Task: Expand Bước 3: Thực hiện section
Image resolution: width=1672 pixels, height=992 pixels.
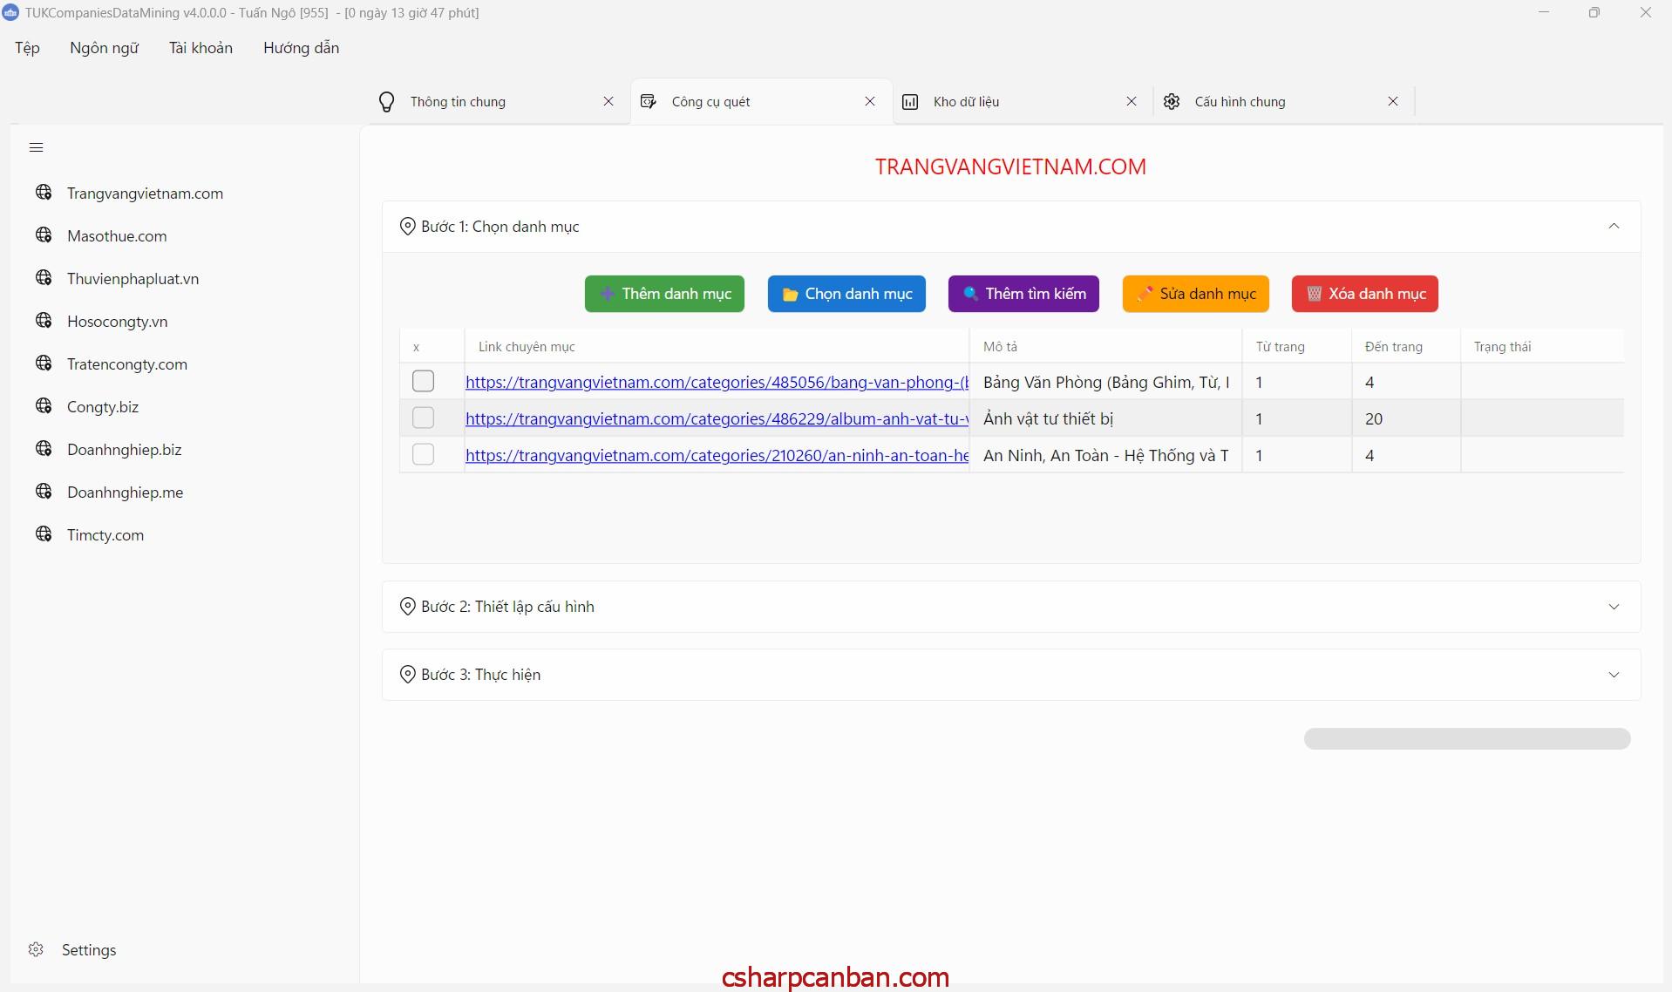Action: click(x=1613, y=675)
